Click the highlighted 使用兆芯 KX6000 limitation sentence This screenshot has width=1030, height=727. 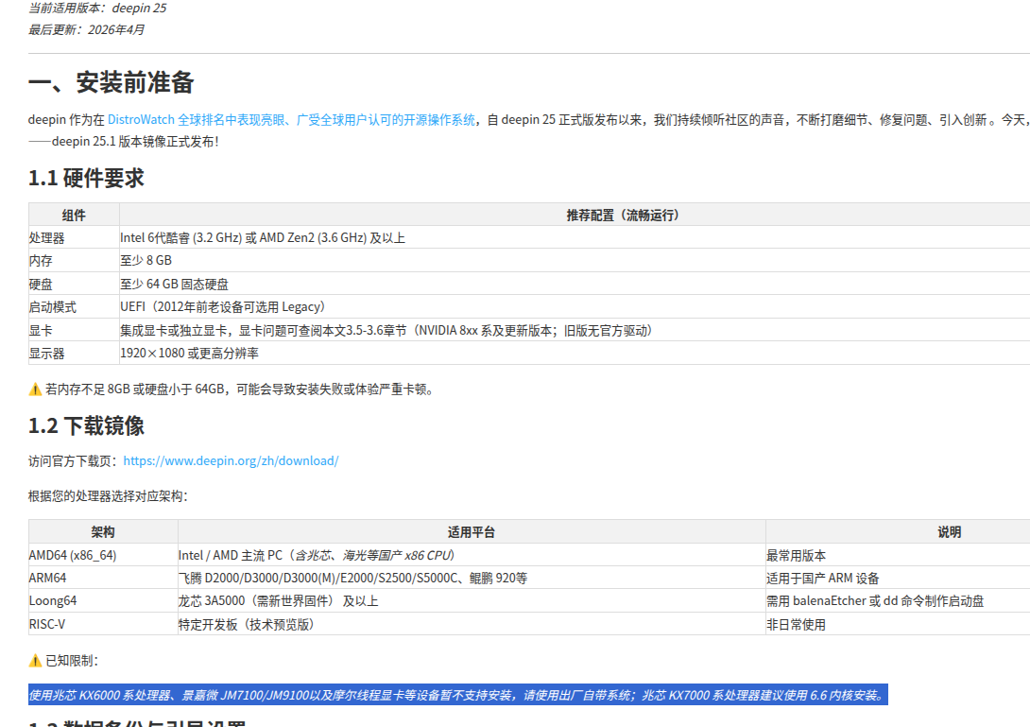(458, 695)
